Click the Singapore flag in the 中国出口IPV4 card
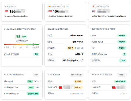131x101 pixels. pos(6,11)
